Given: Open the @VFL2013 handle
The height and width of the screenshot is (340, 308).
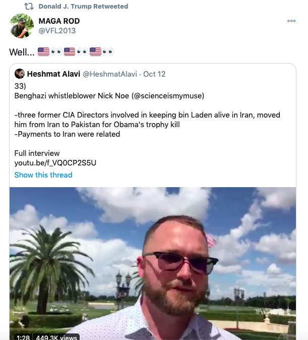Looking at the screenshot, I should (57, 31).
